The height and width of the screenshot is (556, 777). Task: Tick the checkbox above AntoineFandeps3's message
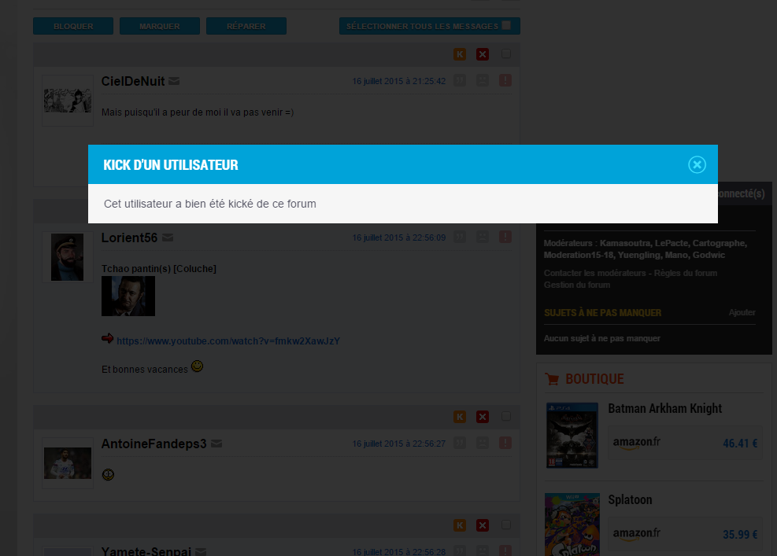[506, 416]
